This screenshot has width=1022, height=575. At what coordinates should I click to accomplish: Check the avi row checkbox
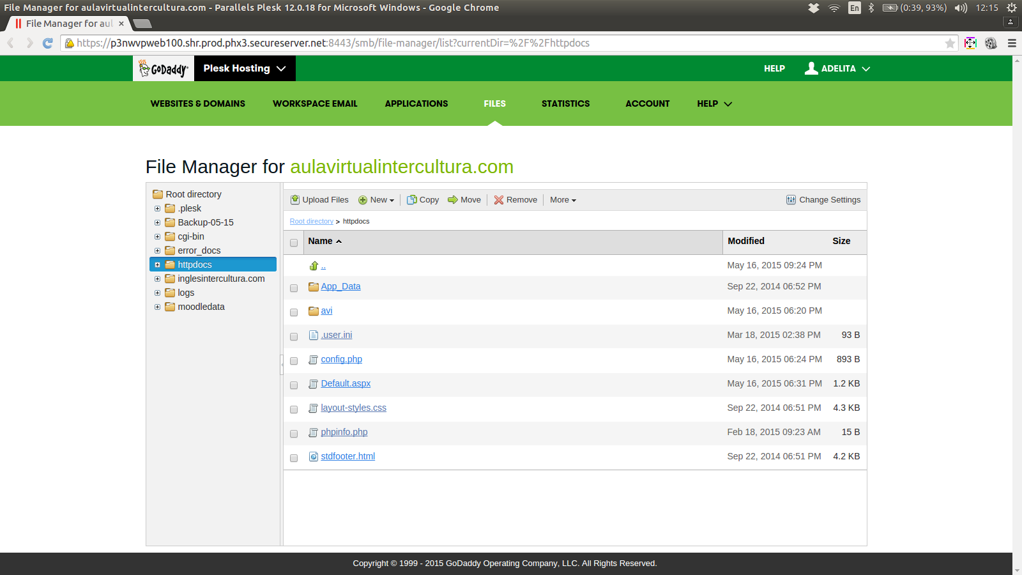tap(294, 312)
